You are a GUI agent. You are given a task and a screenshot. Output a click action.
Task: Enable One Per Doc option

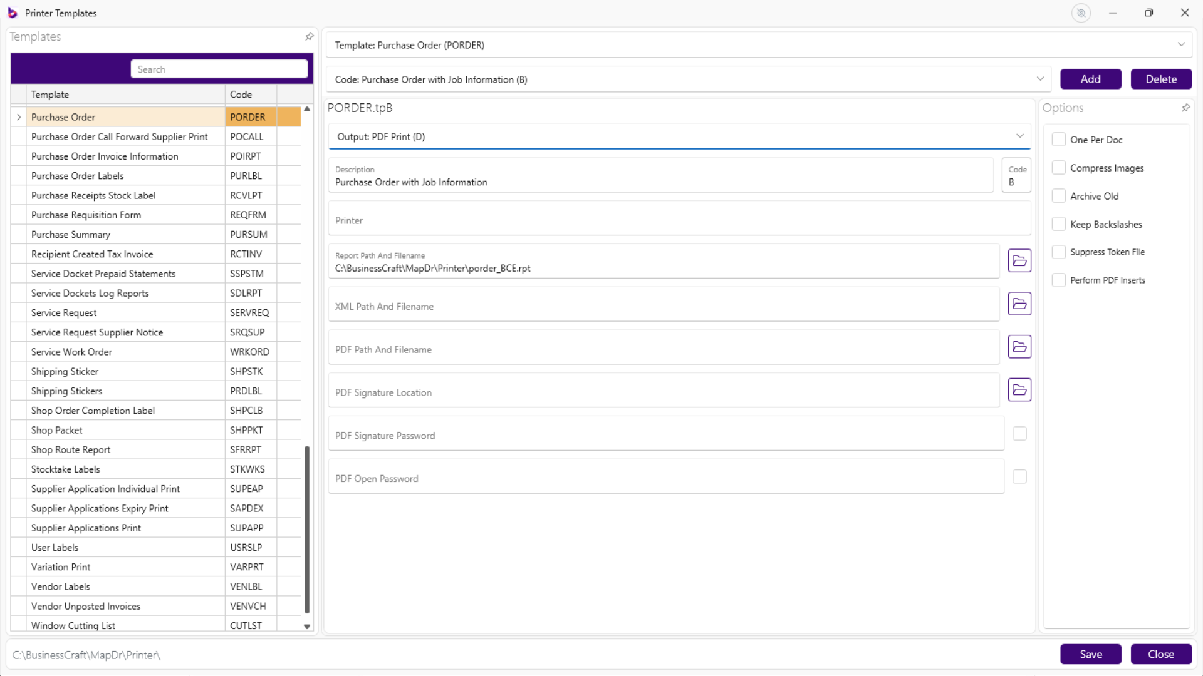click(x=1058, y=140)
